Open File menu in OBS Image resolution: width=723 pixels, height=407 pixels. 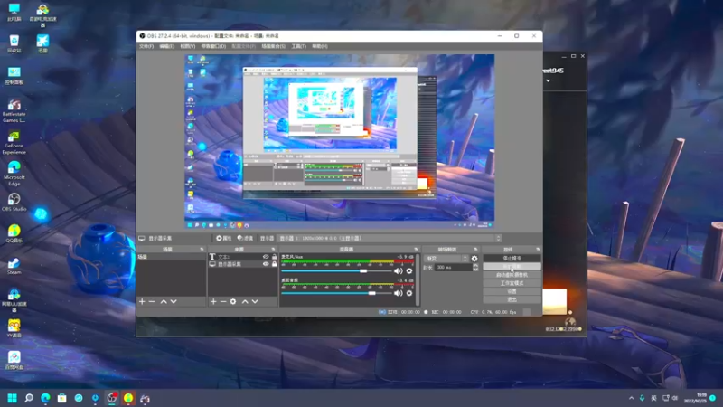tap(146, 46)
